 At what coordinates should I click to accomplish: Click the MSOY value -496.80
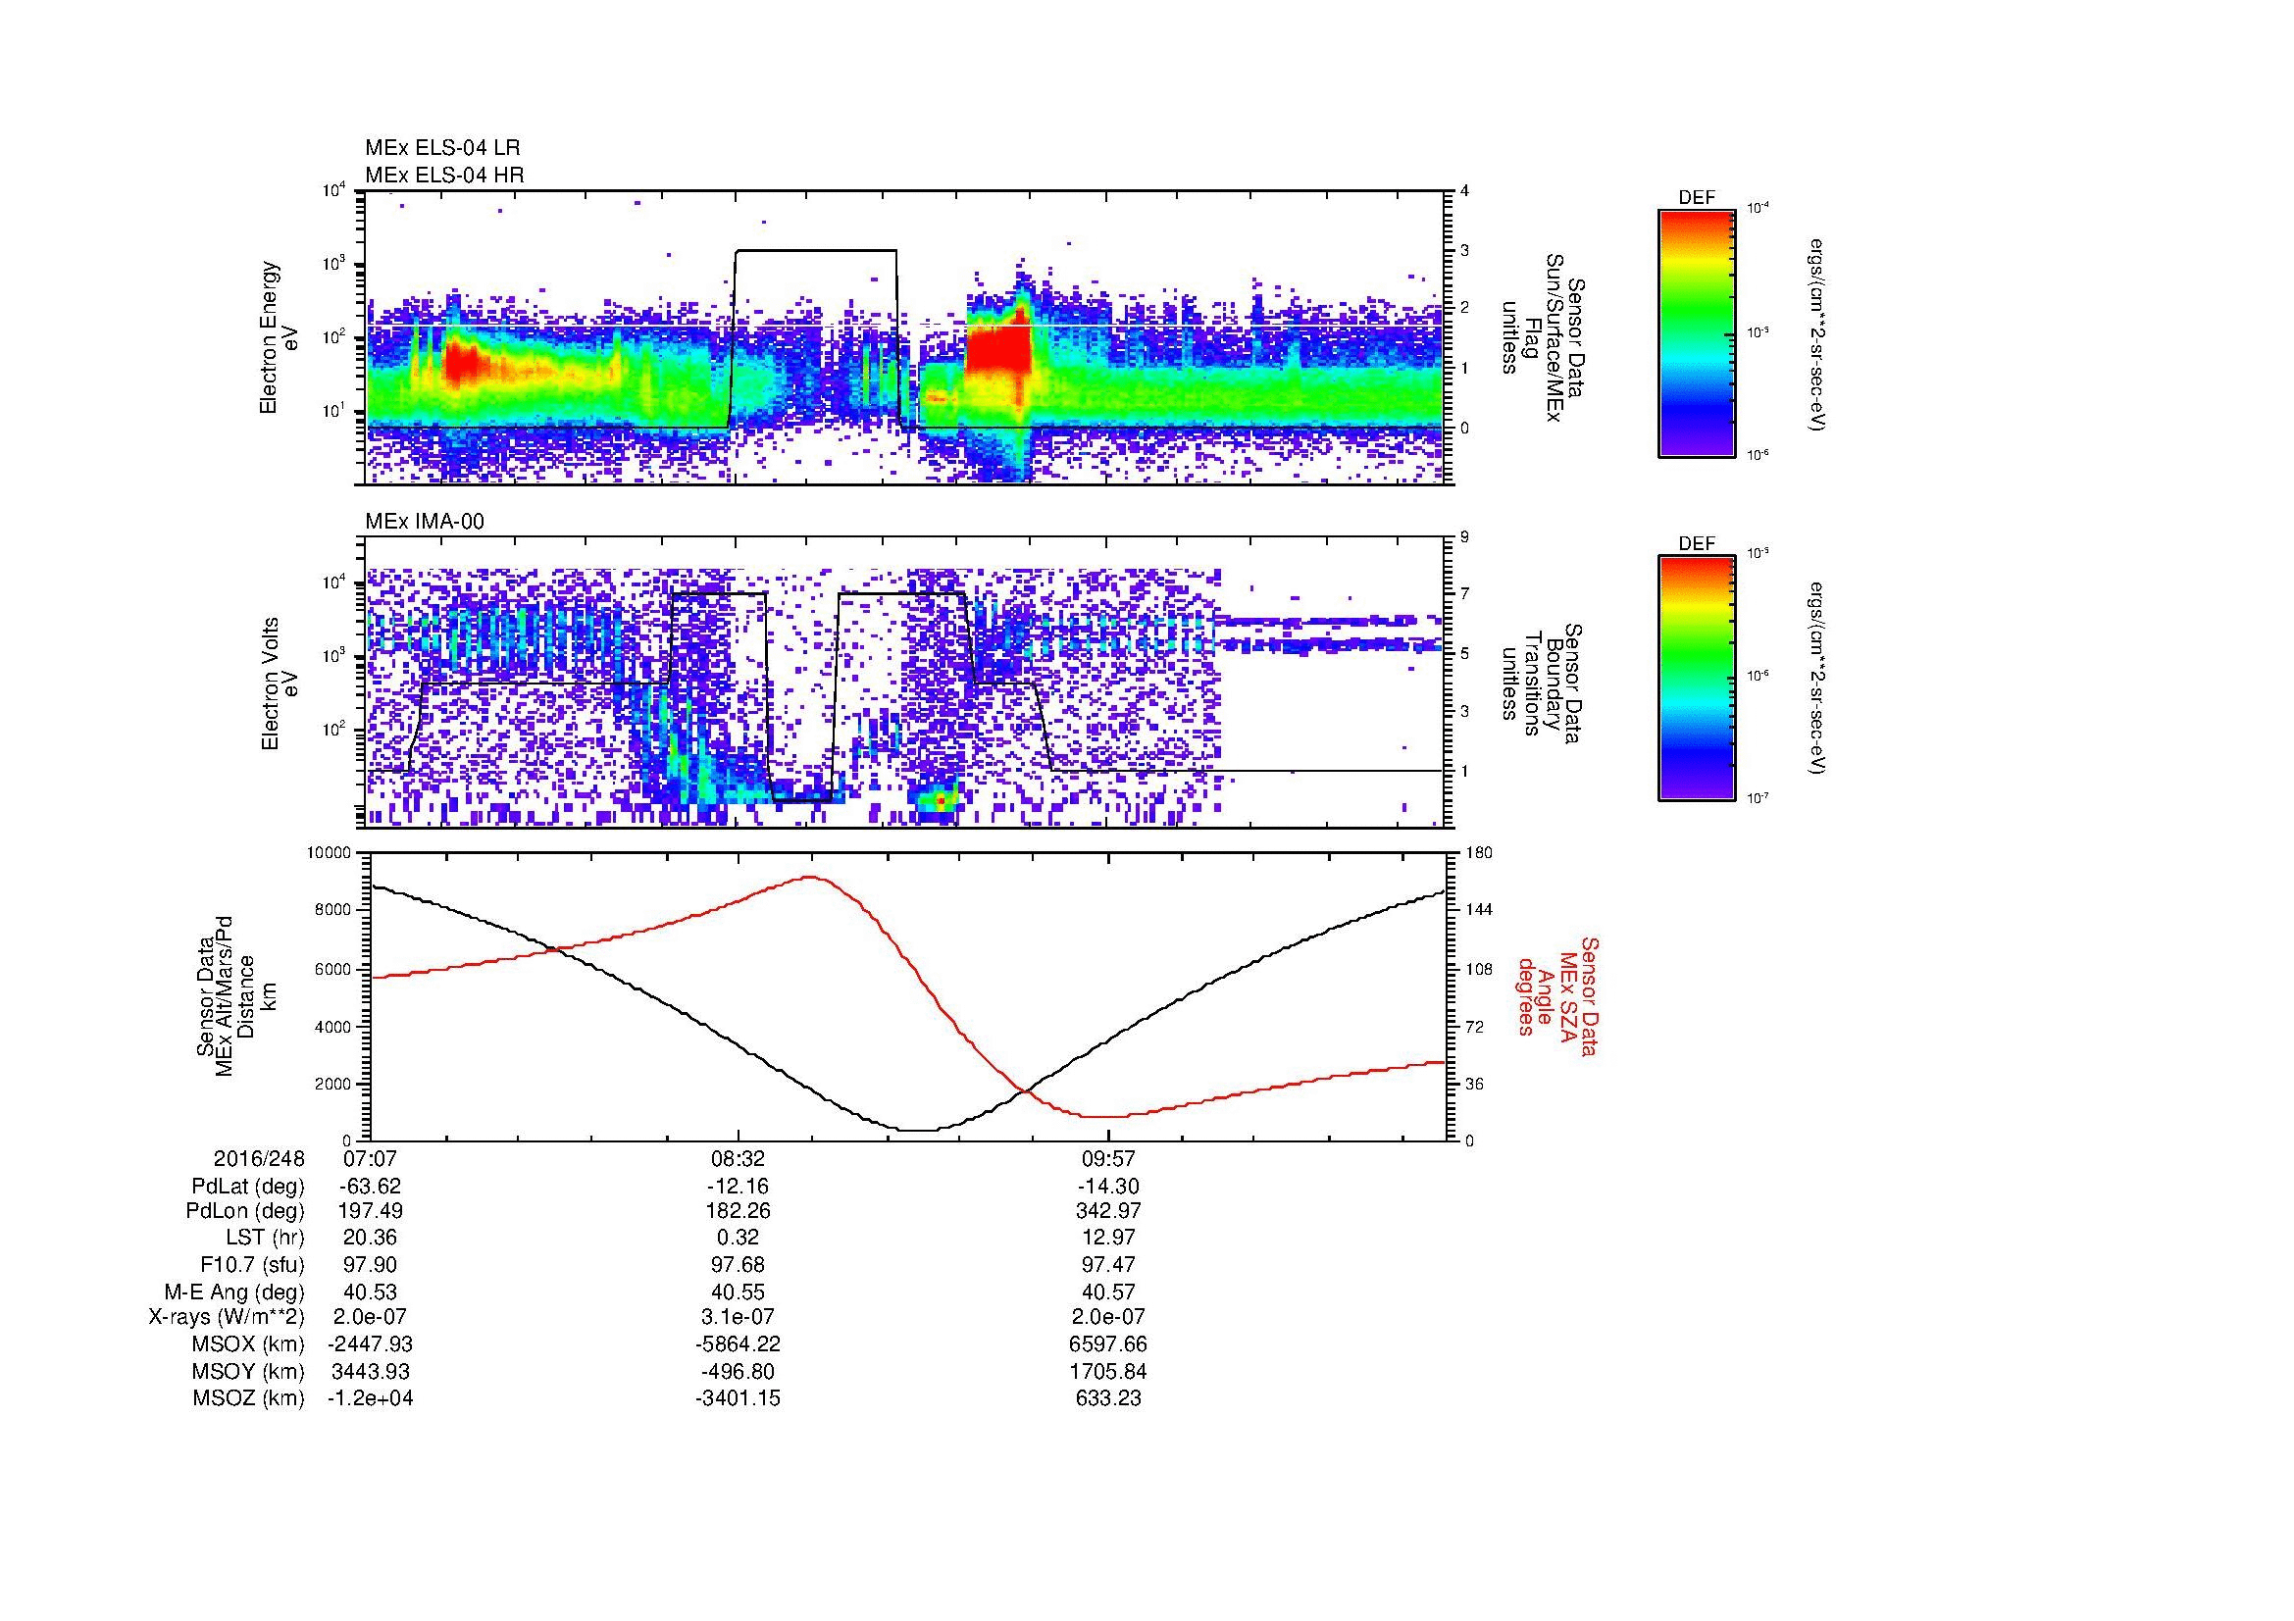click(x=739, y=1371)
